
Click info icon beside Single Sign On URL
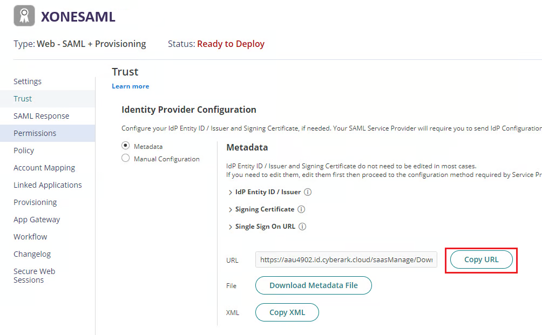tap(302, 227)
